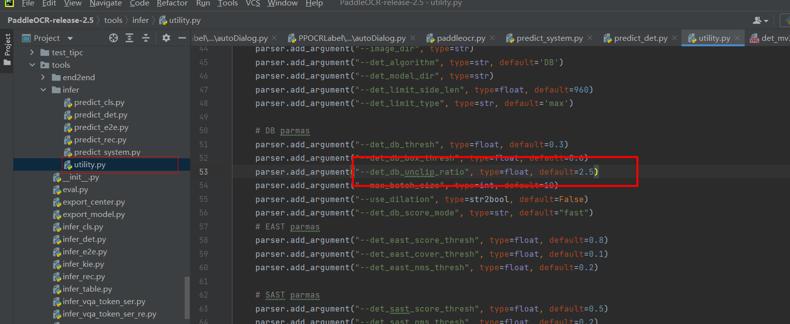Screen dimensions: 790x324
Task: Click the Expand All icon in Project panel
Action: pos(129,38)
